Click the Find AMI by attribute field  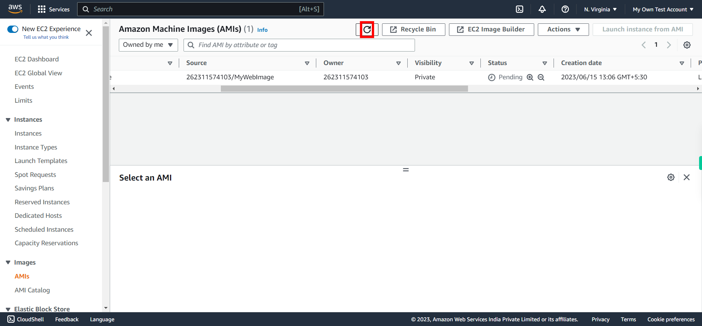(x=299, y=45)
